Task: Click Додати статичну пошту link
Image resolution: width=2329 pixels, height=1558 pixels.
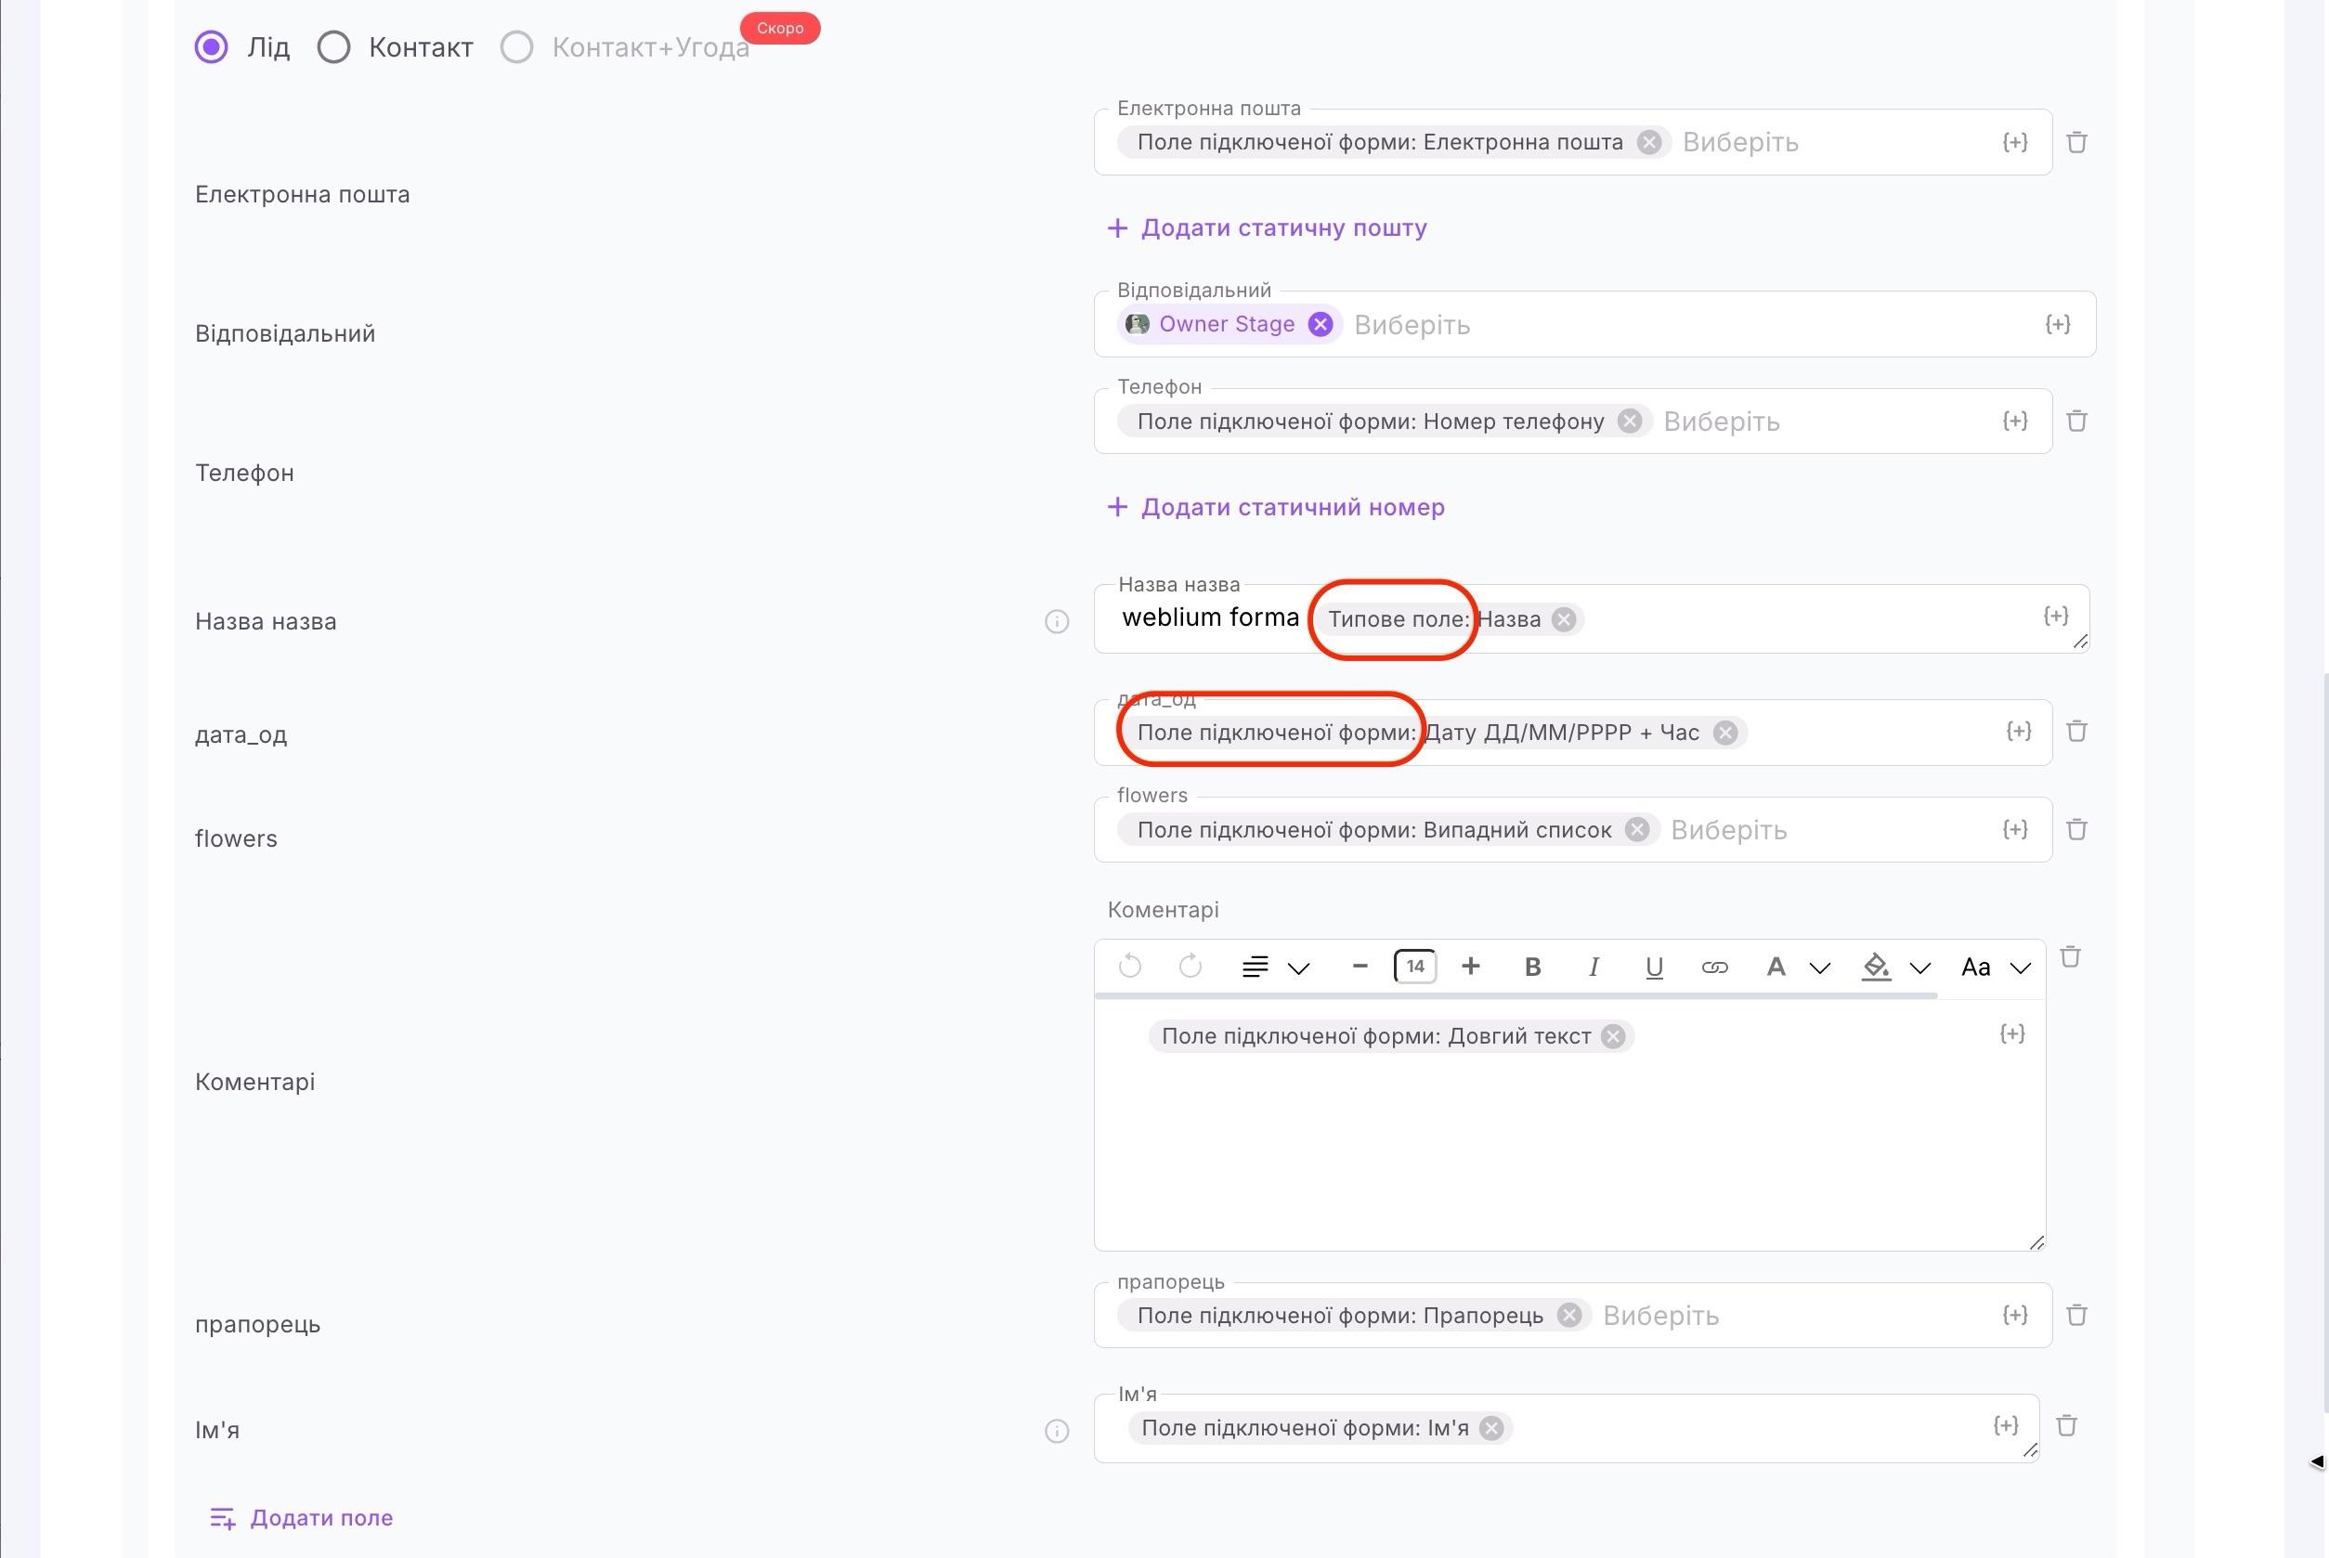Action: (x=1267, y=227)
